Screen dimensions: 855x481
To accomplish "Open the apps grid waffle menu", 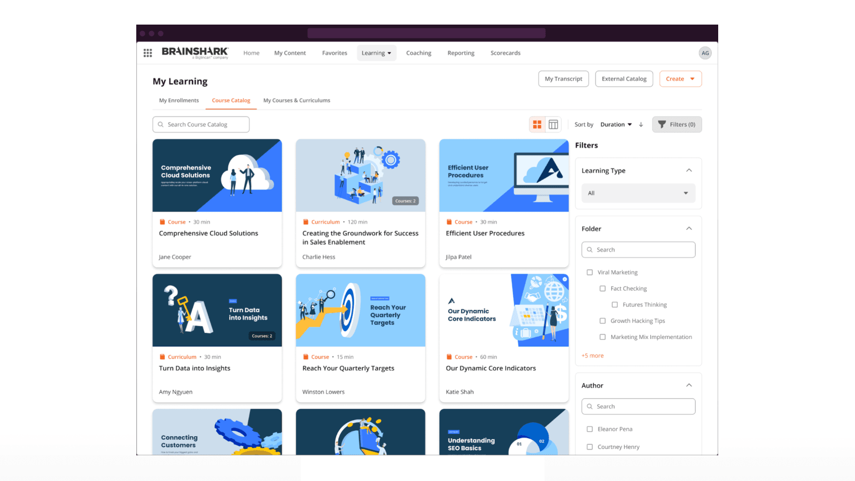I will tap(147, 52).
